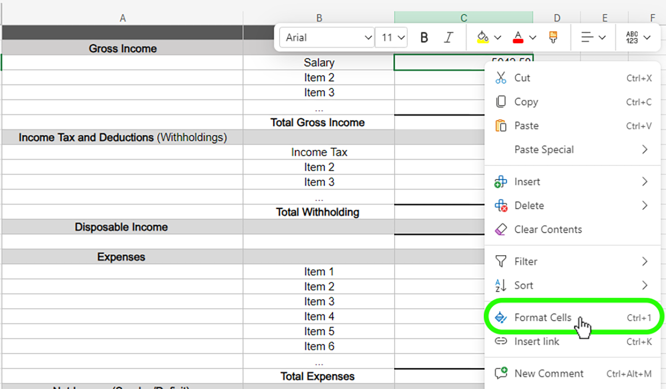666x389 pixels.
Task: Choose Cut from the context menu
Action: point(573,78)
